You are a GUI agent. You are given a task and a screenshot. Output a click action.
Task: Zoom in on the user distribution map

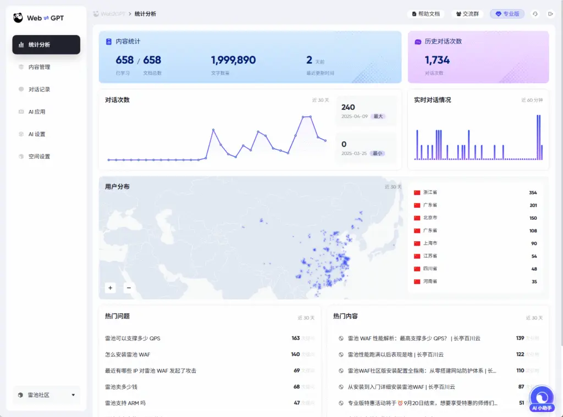111,287
